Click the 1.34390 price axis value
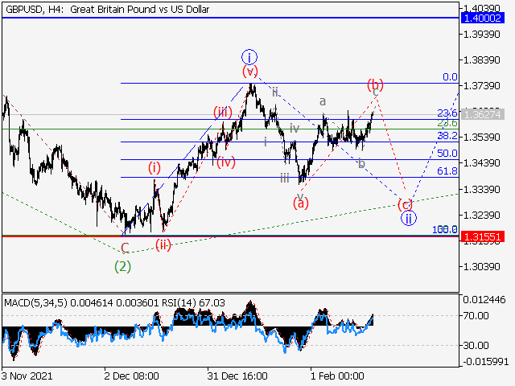This screenshot has width=515, height=386. pos(481,162)
